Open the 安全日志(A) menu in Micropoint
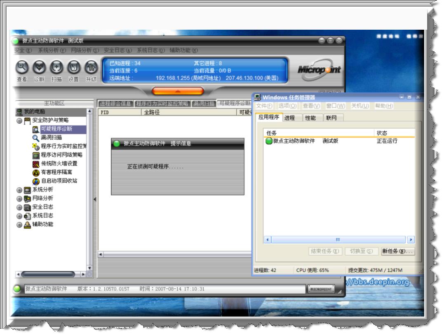Screen dimensions: 442x334 click(118, 50)
